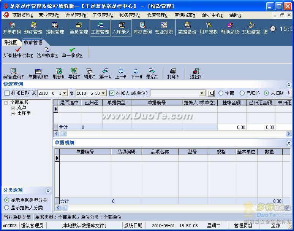Viewport: 294px width, 231px height.
Task: Select the 已归还 radio option
Action: pos(242,93)
